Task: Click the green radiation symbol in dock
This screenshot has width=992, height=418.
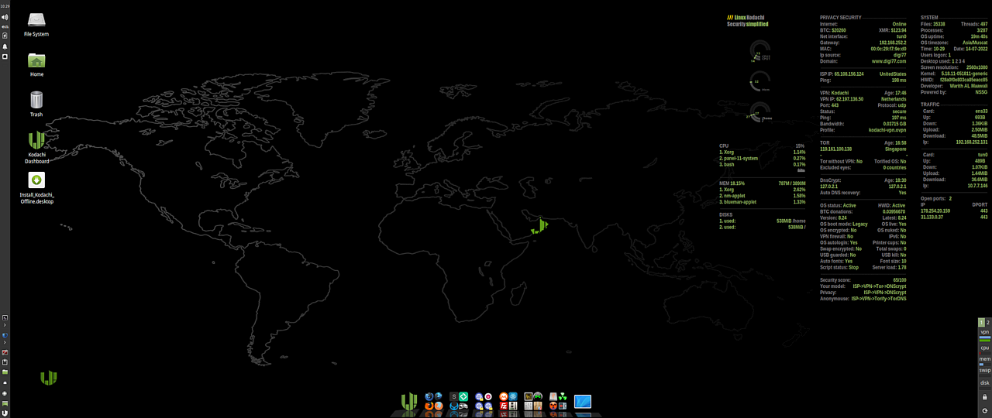Action: (x=563, y=396)
